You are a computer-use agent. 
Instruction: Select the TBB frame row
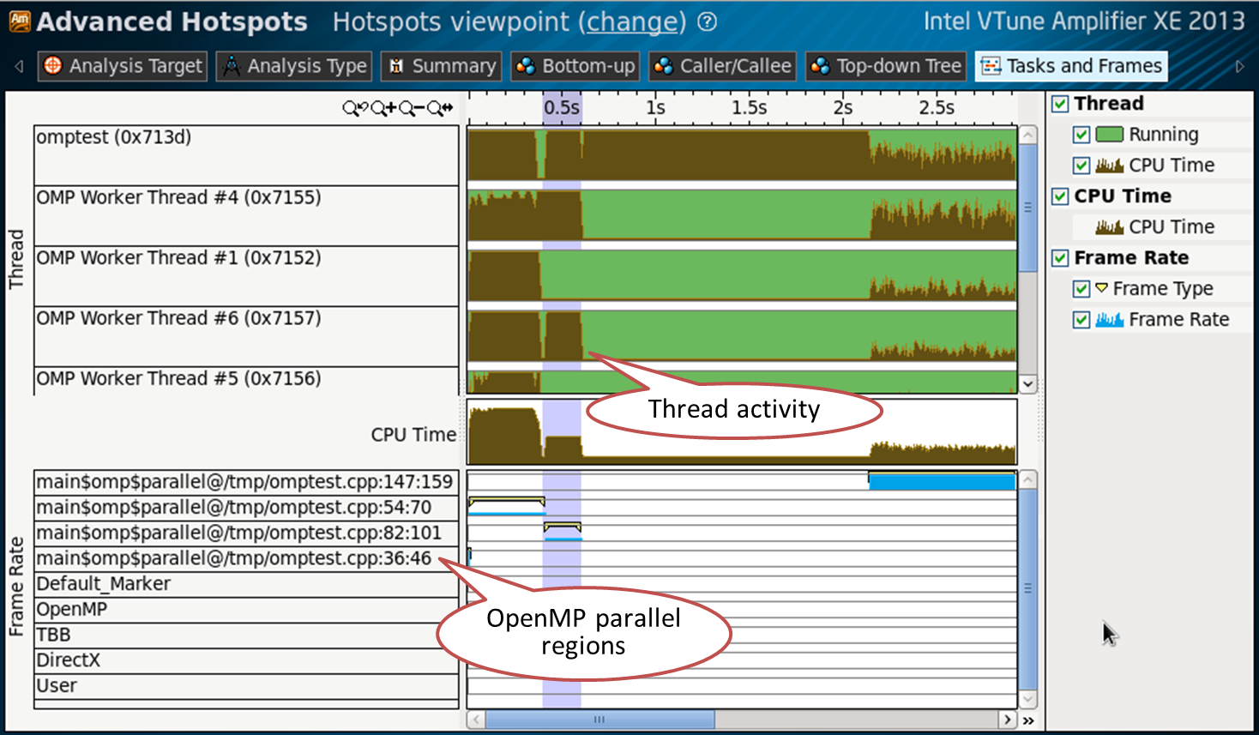point(246,636)
